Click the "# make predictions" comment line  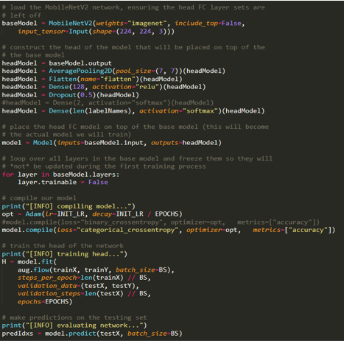(74, 317)
